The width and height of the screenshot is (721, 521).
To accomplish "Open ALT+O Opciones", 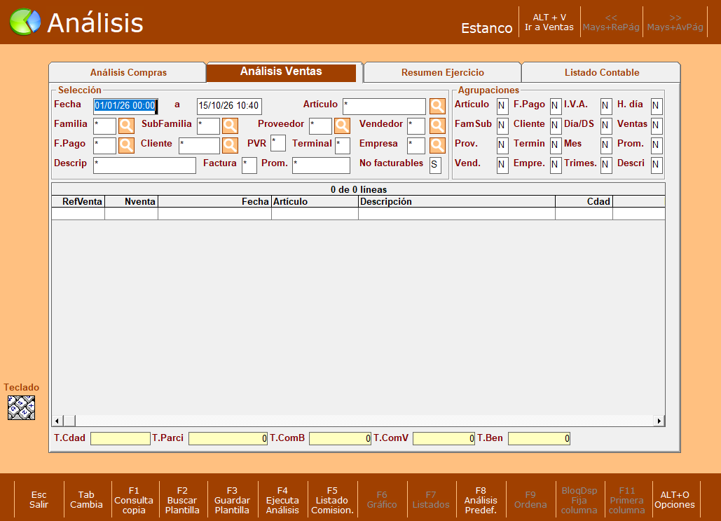I will 675,500.
